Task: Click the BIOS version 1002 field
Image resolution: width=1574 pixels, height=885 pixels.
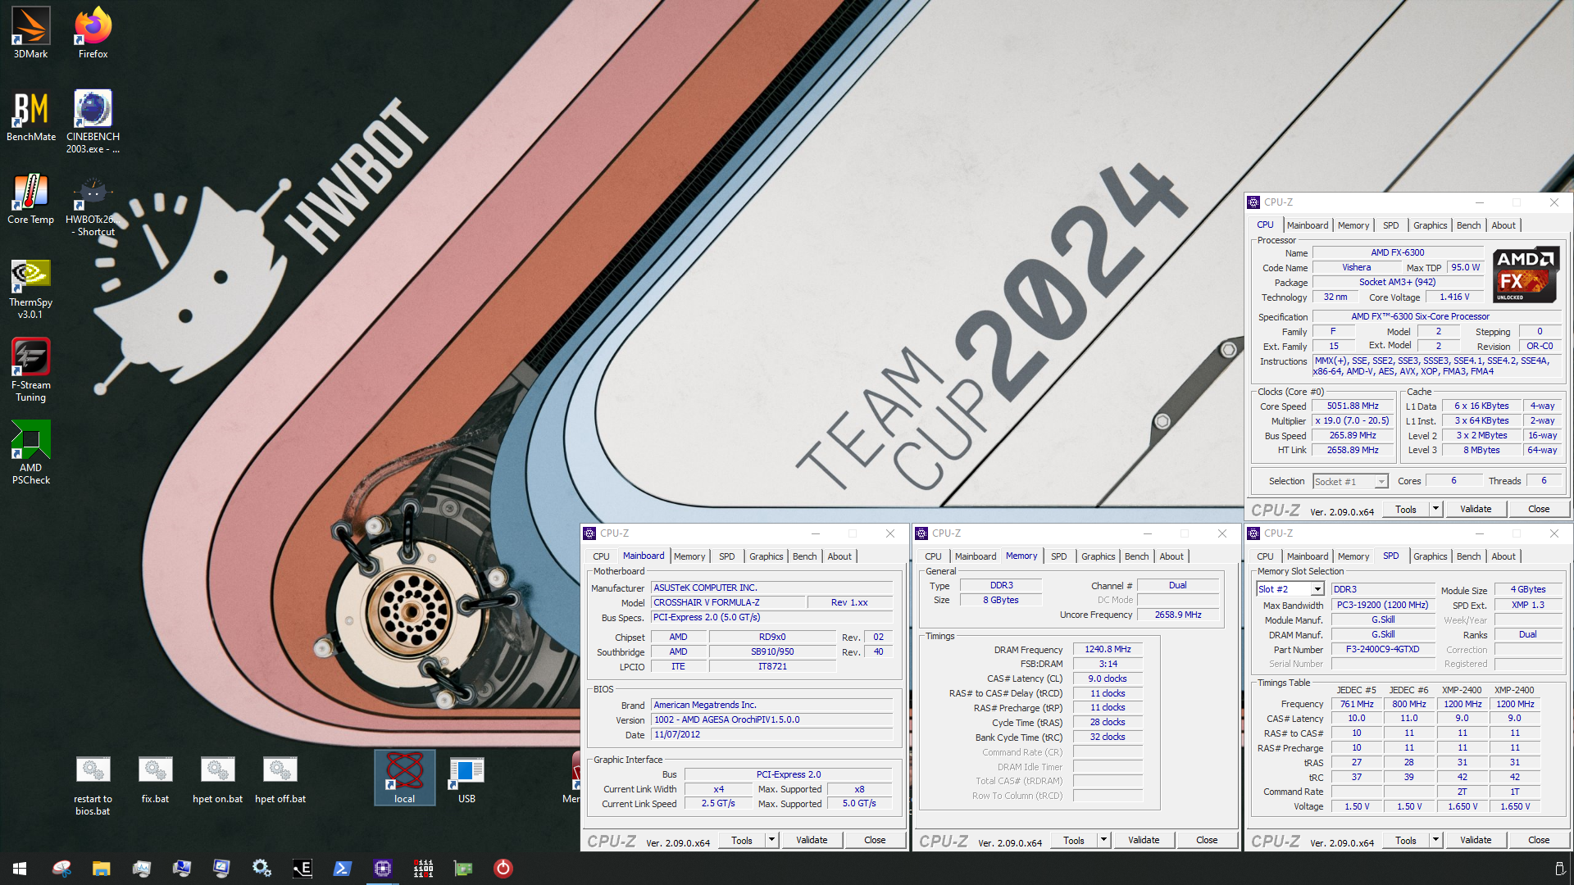Action: (771, 719)
